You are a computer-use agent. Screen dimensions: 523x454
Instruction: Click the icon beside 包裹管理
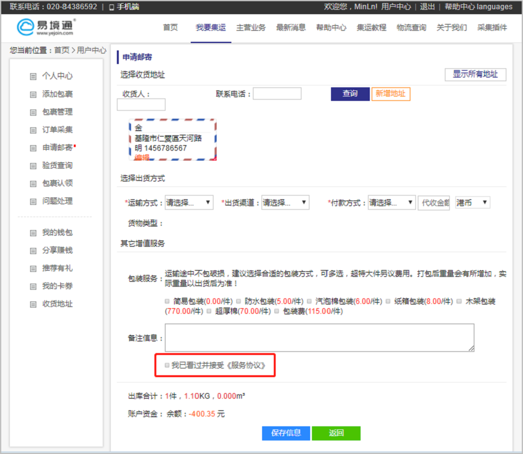click(x=33, y=112)
